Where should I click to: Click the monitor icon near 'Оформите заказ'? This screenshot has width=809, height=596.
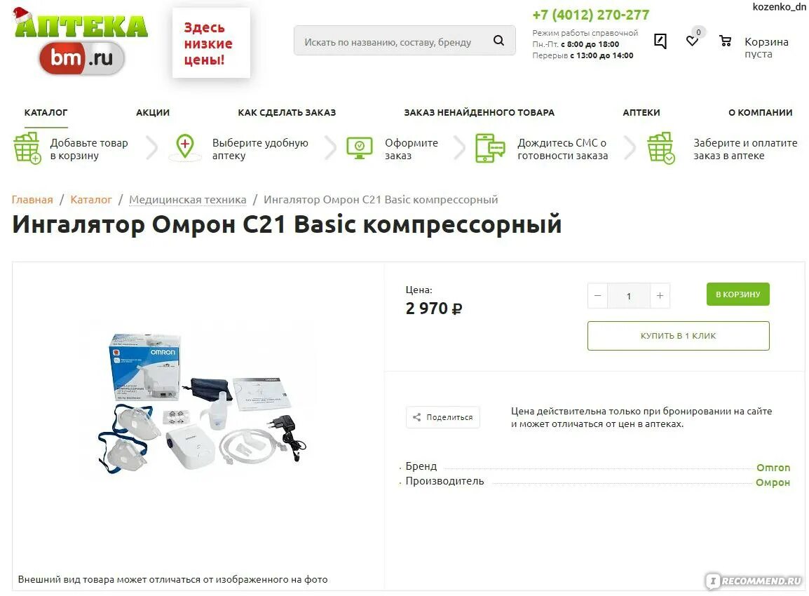coord(359,148)
